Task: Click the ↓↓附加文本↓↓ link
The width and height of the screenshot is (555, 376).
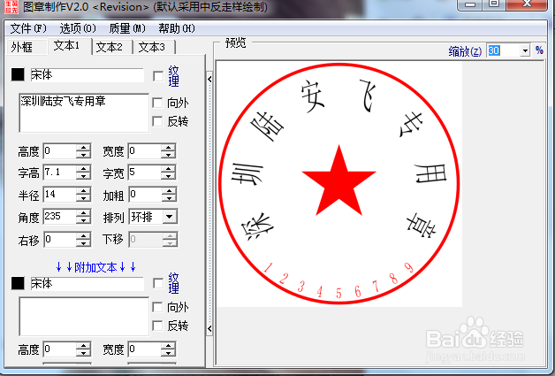Action: click(95, 267)
